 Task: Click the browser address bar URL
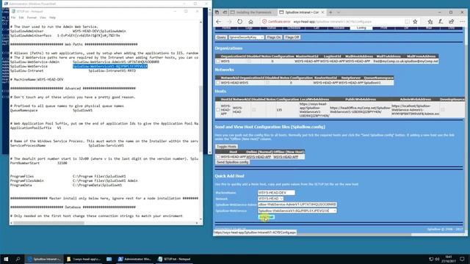[333, 21]
